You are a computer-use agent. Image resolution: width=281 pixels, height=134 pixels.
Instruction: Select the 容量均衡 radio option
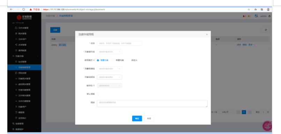(113, 61)
